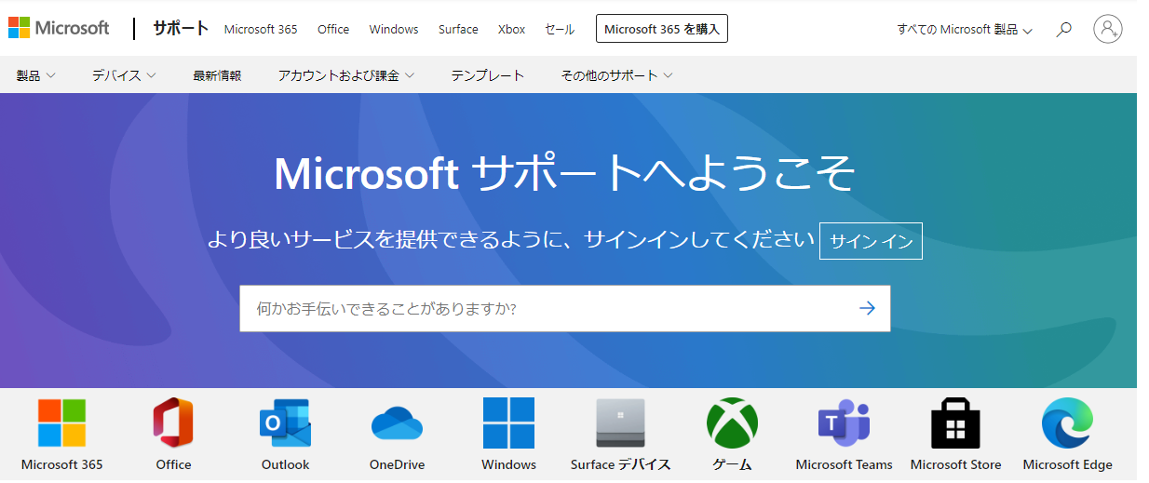Viewport: 1149px width, 483px height.
Task: Open Microsoft 365 product icon
Action: pyautogui.click(x=61, y=423)
